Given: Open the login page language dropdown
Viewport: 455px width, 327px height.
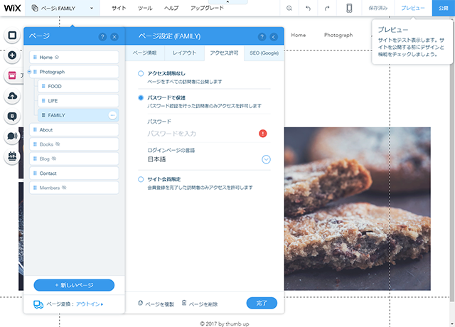Looking at the screenshot, I should point(266,159).
